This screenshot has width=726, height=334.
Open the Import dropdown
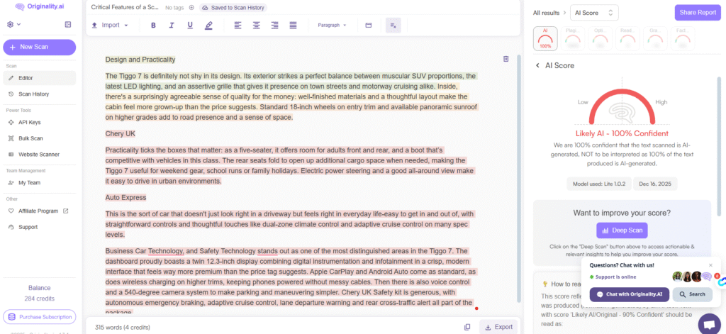coord(110,26)
